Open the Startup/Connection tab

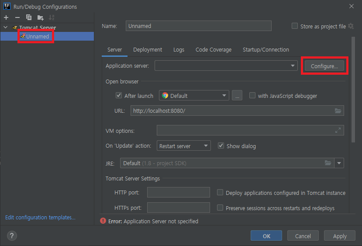click(266, 50)
